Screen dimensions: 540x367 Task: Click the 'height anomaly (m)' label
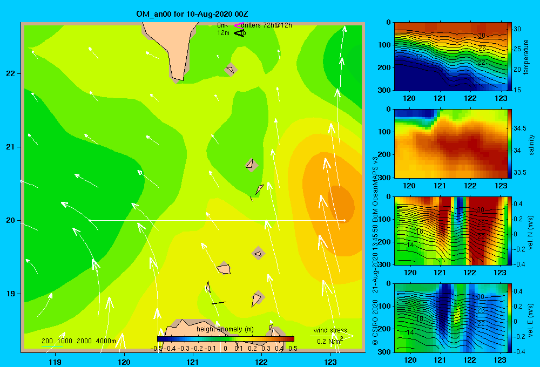coord(225,329)
